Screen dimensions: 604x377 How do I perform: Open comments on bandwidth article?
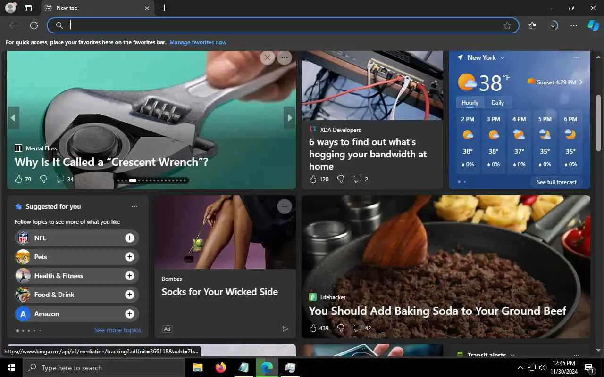361,179
